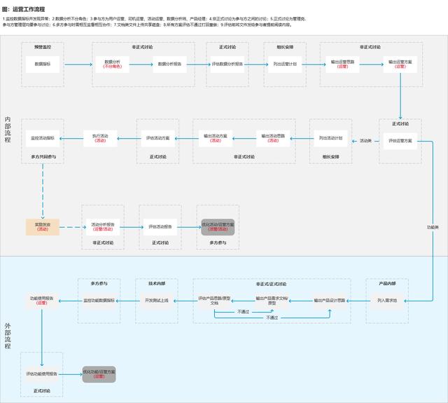Select the 数据分析 (不分角色) box
The height and width of the screenshot is (403, 448).
tap(112, 64)
